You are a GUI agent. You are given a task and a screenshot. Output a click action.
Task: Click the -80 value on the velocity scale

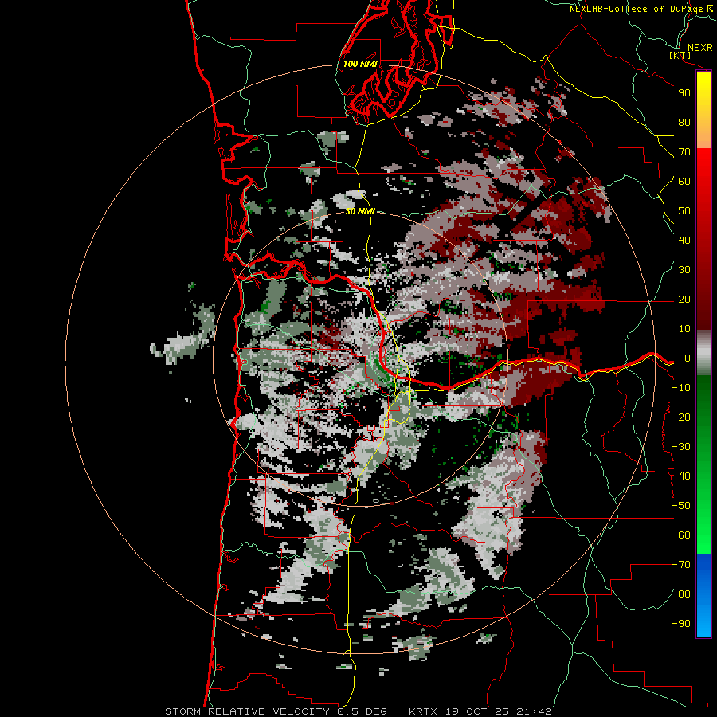[x=681, y=594]
